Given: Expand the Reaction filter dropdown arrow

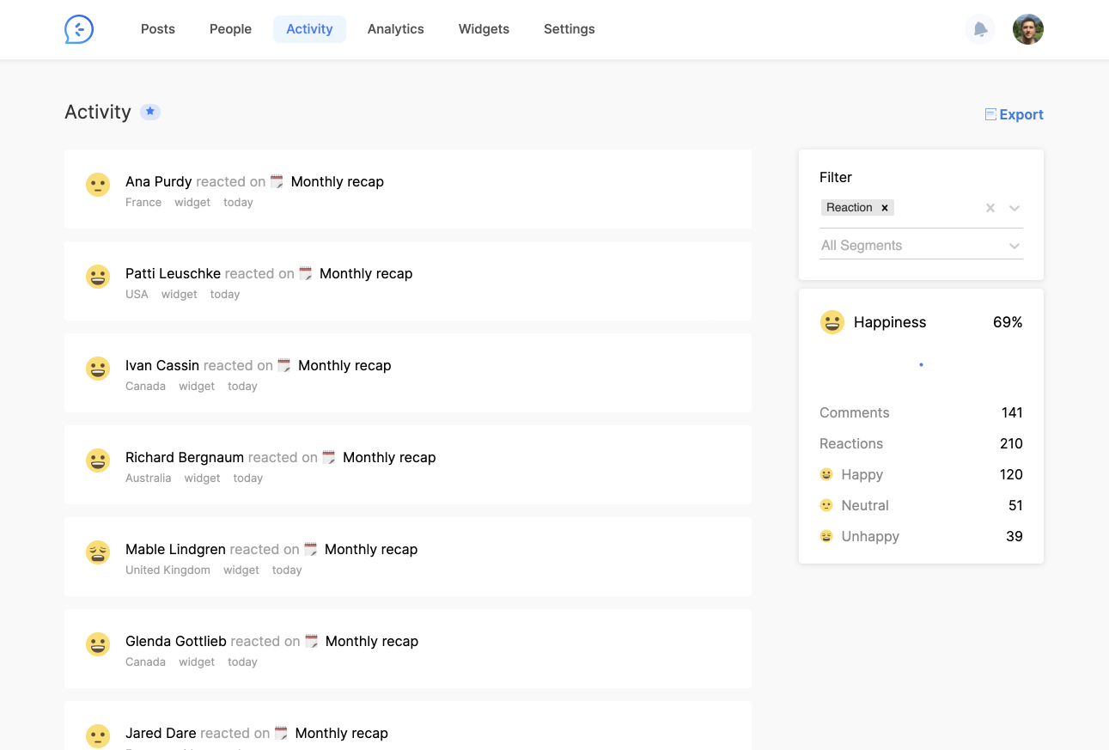Looking at the screenshot, I should click(1015, 208).
